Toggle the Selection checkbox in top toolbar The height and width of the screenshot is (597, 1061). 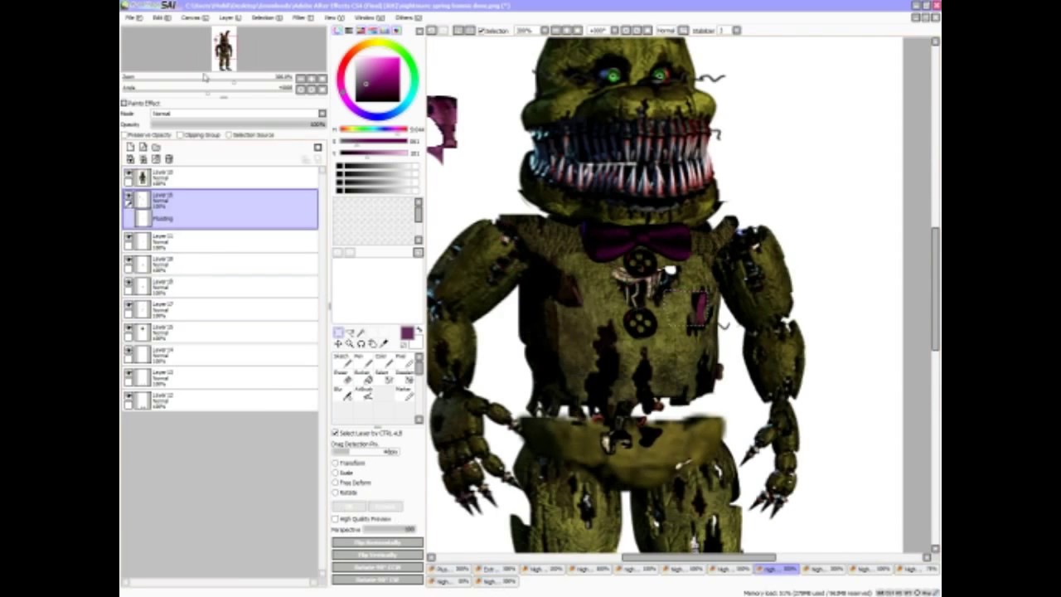[482, 31]
